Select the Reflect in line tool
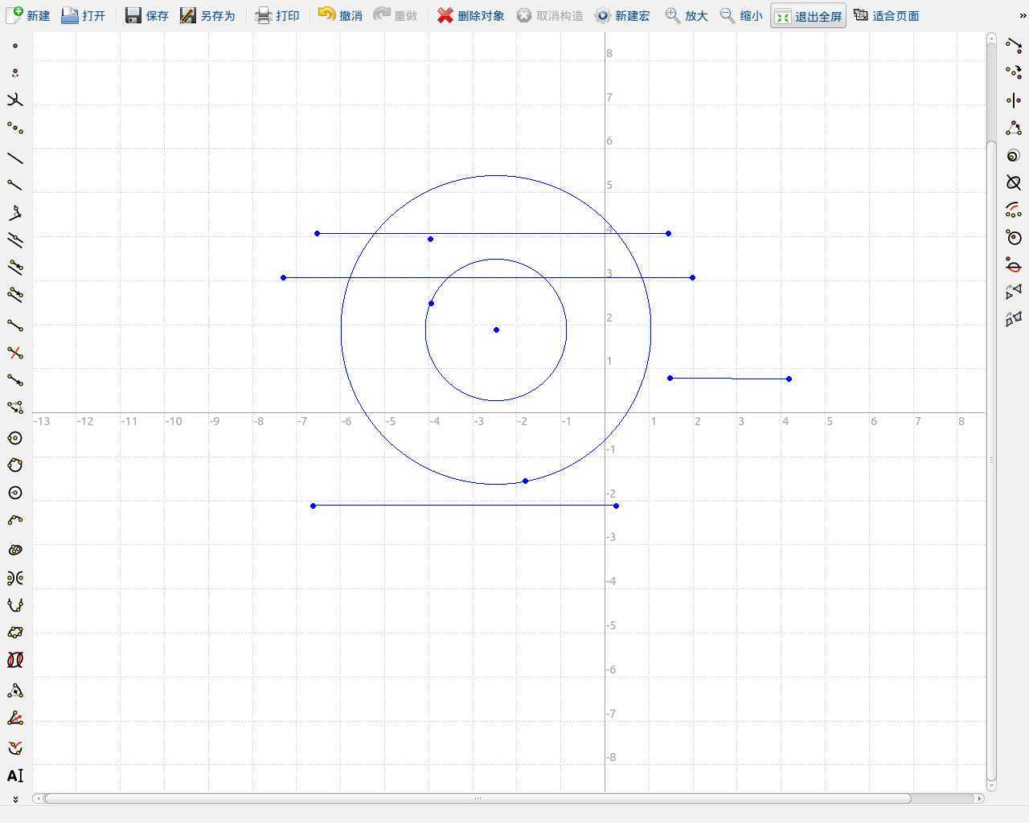Viewport: 1029px width, 823px height. pyautogui.click(x=1013, y=100)
